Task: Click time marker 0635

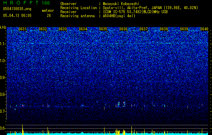Action: tap(103, 29)
